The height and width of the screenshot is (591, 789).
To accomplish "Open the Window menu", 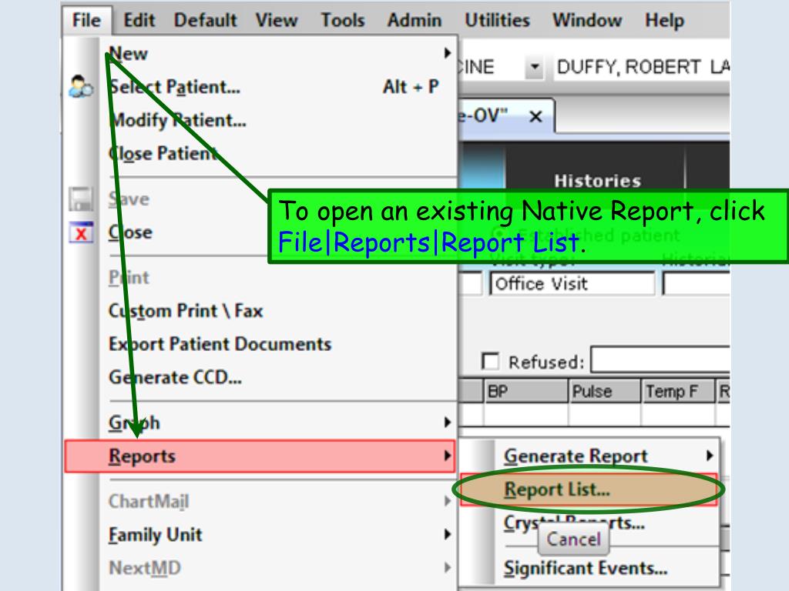I will tap(587, 21).
